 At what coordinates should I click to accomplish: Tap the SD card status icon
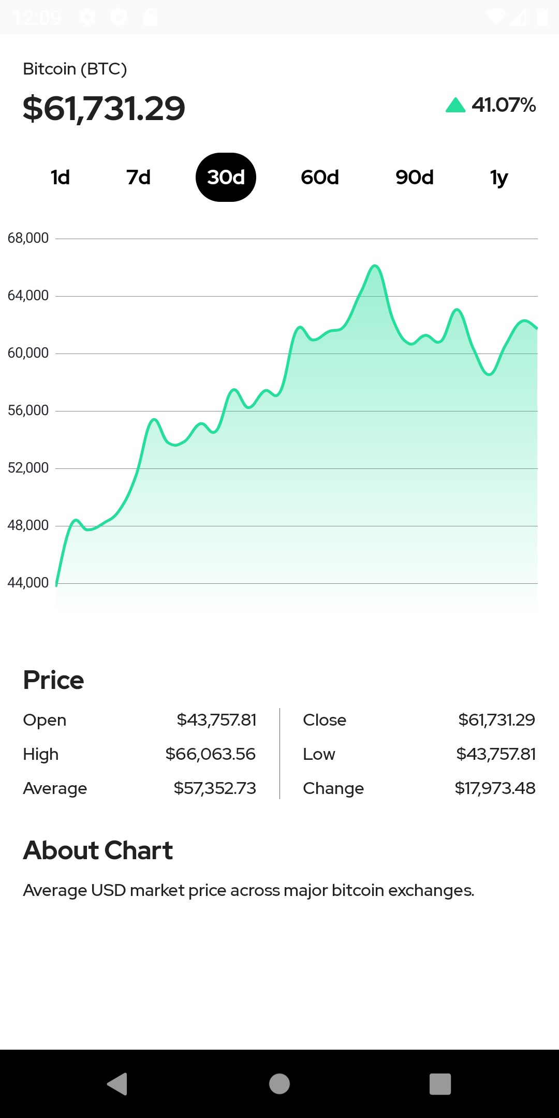[x=150, y=18]
